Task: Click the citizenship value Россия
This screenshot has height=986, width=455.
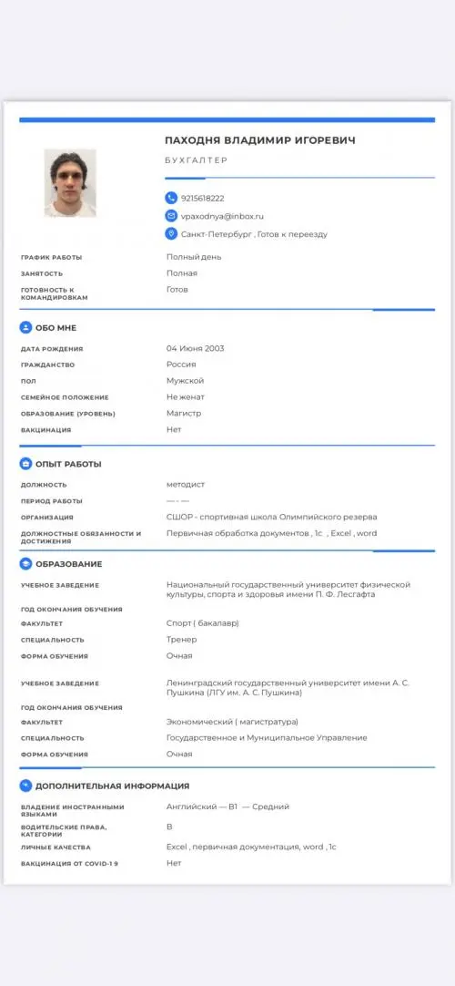Action: click(x=181, y=365)
